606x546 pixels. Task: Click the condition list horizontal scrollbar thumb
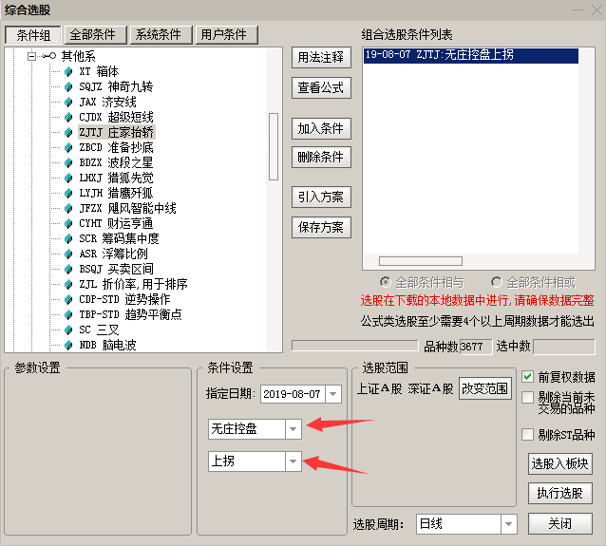(x=421, y=261)
